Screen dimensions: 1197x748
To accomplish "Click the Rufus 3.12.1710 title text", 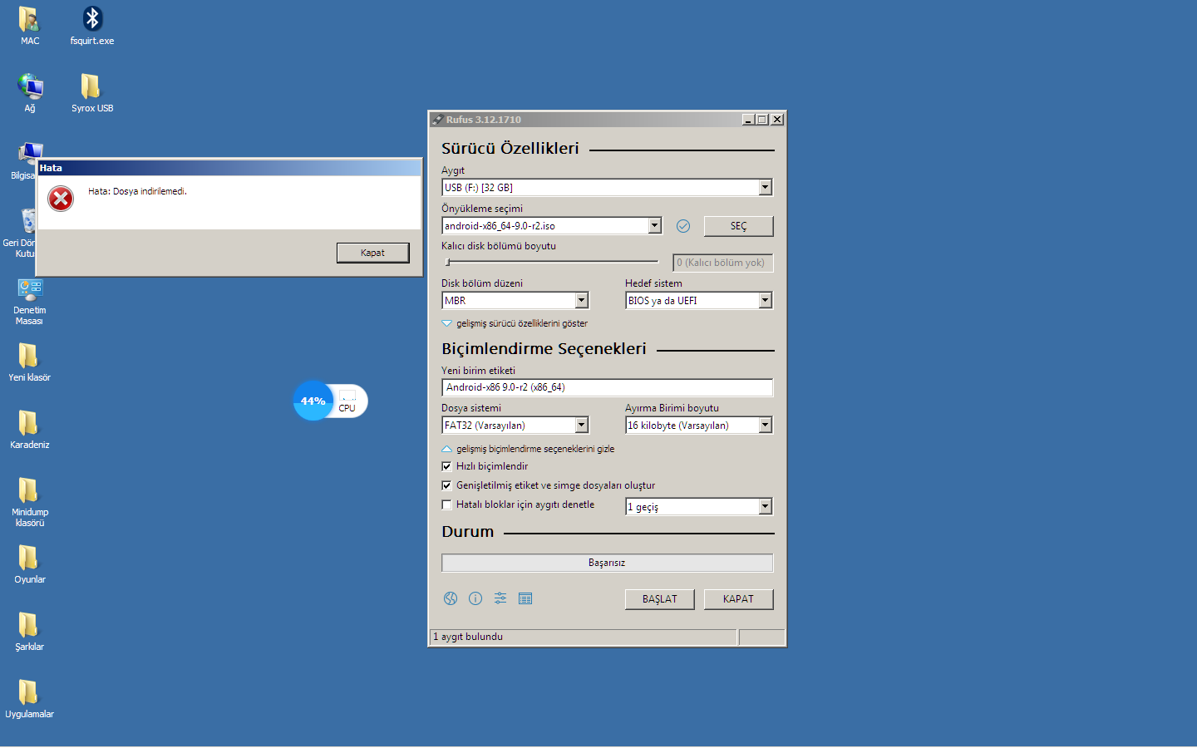I will point(484,120).
